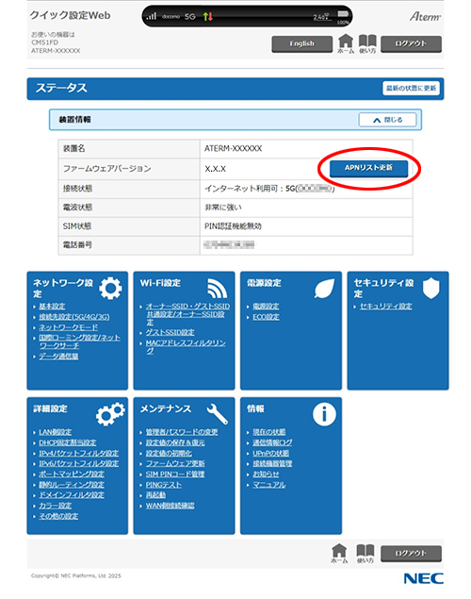Open 国際ローミング設定/ネットワークサーチ link
This screenshot has width=471, height=599.
79,341
